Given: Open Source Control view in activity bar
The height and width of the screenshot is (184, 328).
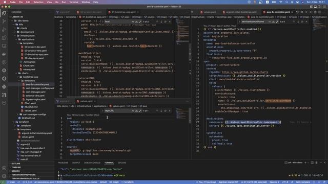Looking at the screenshot, I should pyautogui.click(x=4, y=21).
